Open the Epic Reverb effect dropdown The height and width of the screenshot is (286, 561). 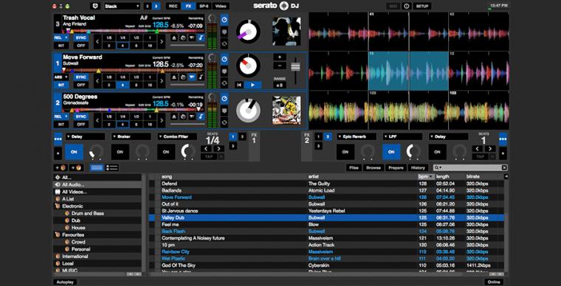(x=357, y=137)
